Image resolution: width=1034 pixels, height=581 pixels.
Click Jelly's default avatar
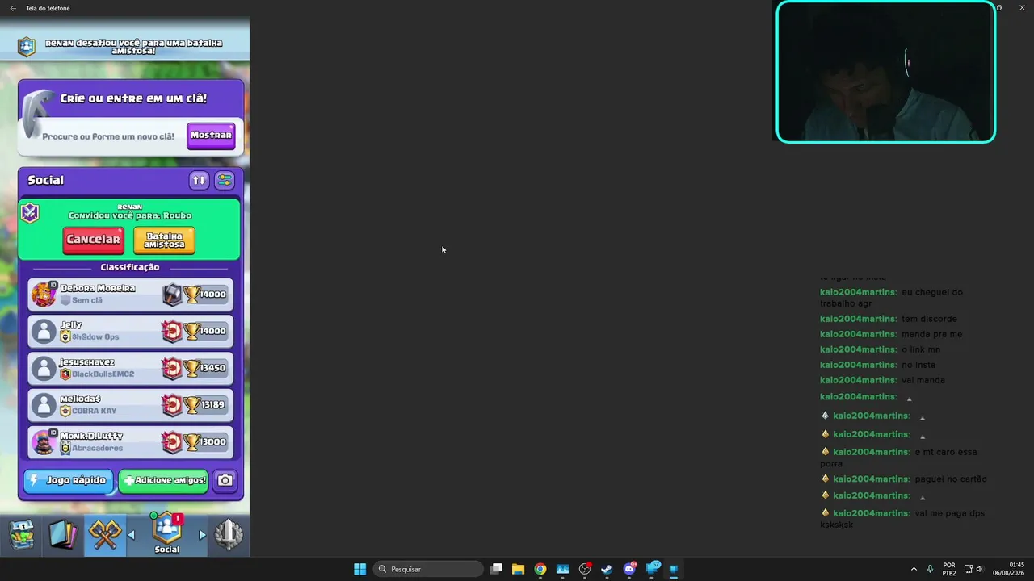tap(44, 332)
